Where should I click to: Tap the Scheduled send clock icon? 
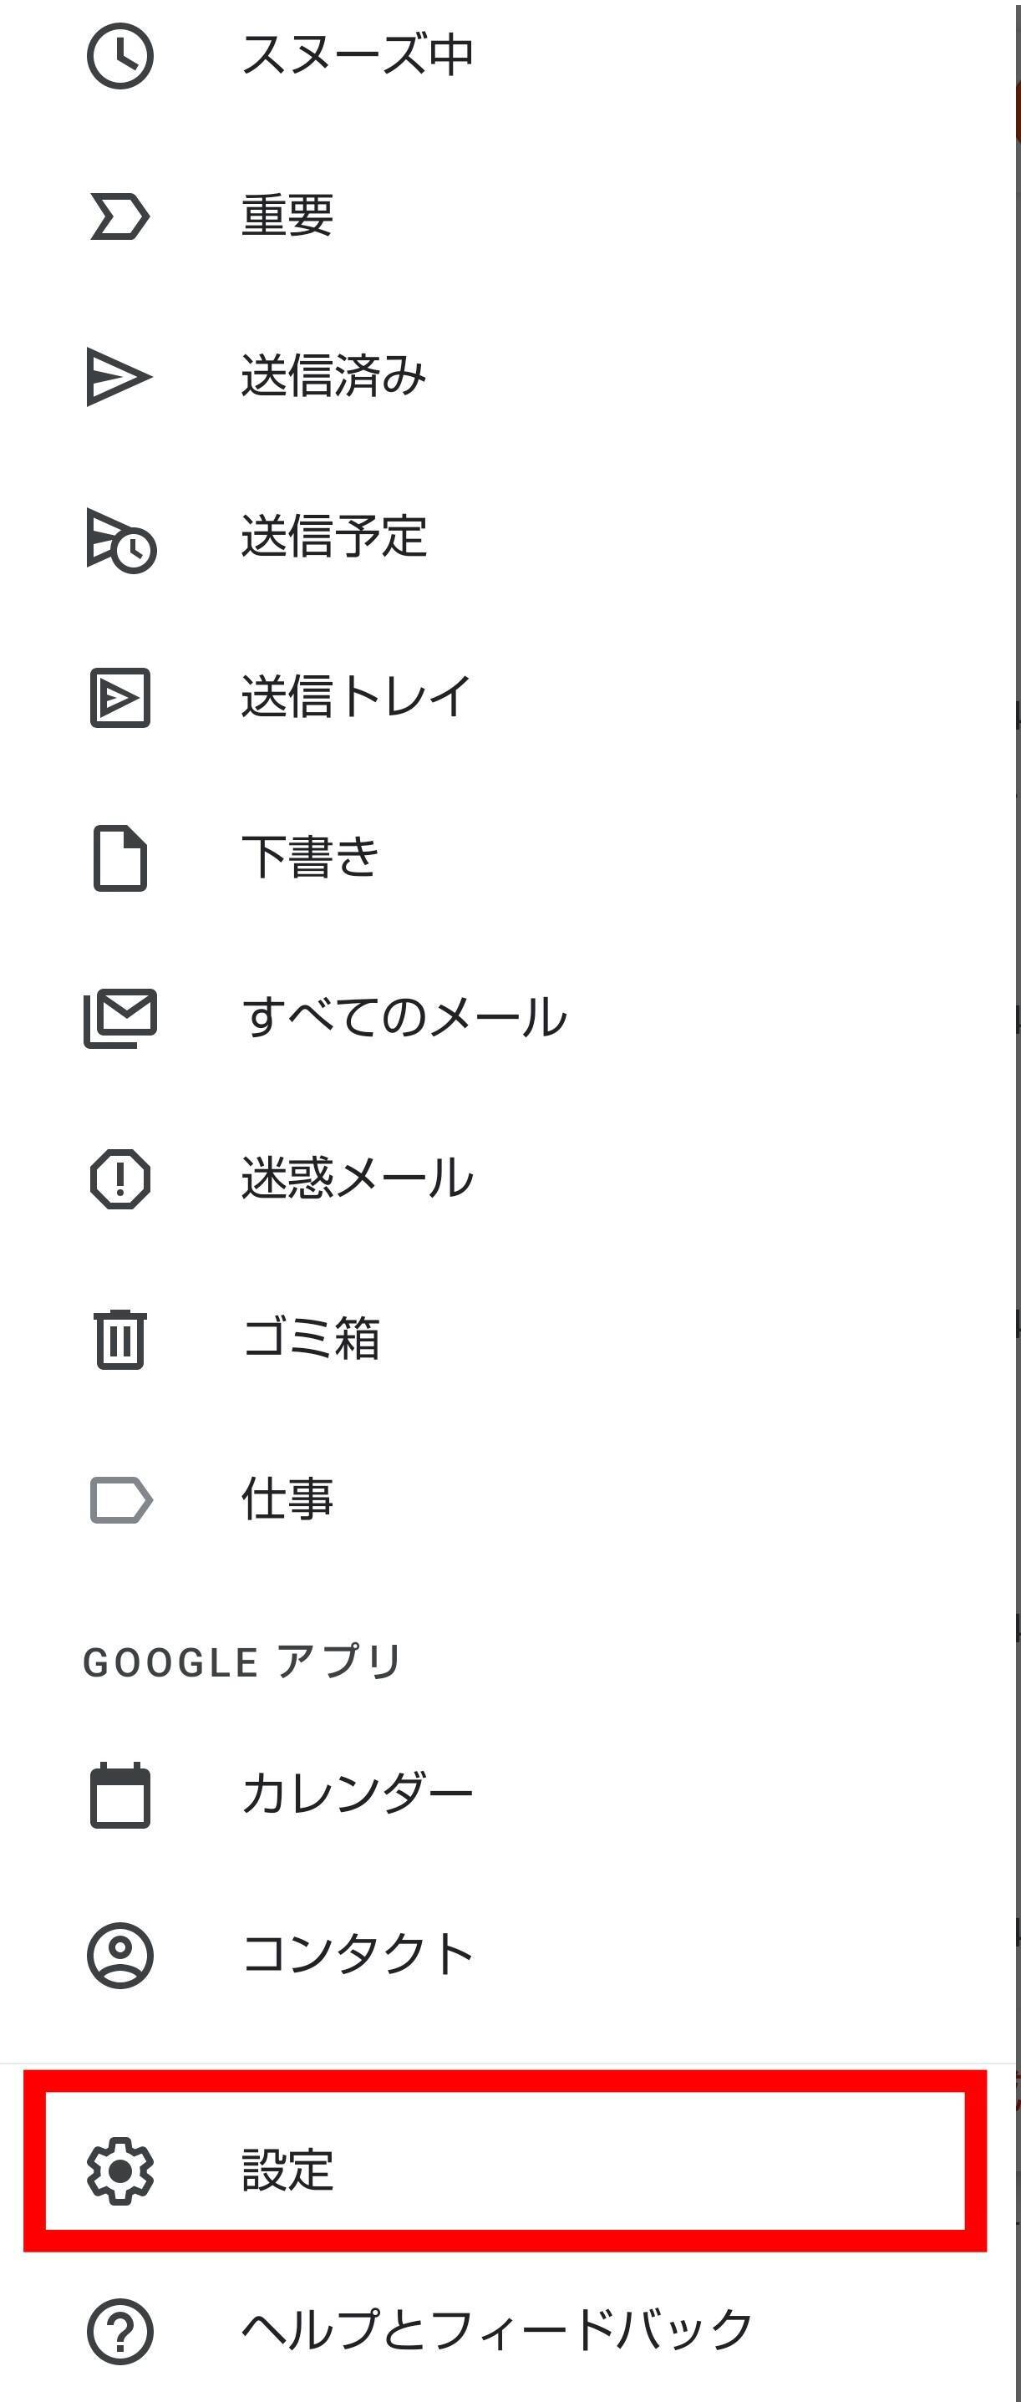(x=120, y=539)
